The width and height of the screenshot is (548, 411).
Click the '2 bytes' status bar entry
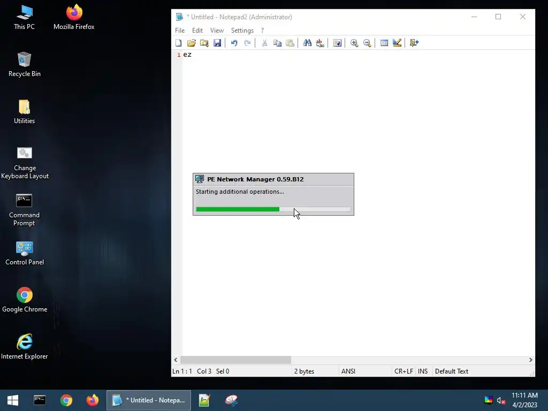[304, 371]
